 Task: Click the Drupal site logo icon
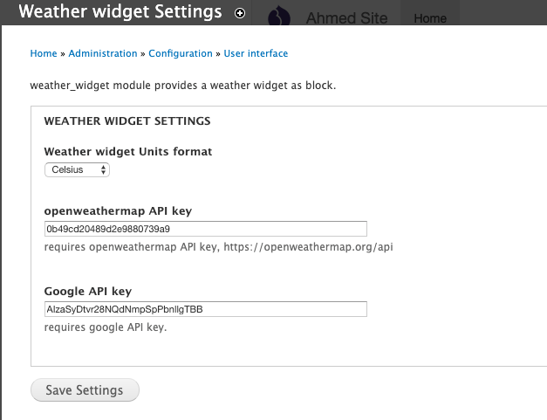pyautogui.click(x=278, y=17)
